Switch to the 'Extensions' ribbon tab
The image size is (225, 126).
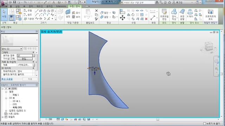click(x=61, y=6)
